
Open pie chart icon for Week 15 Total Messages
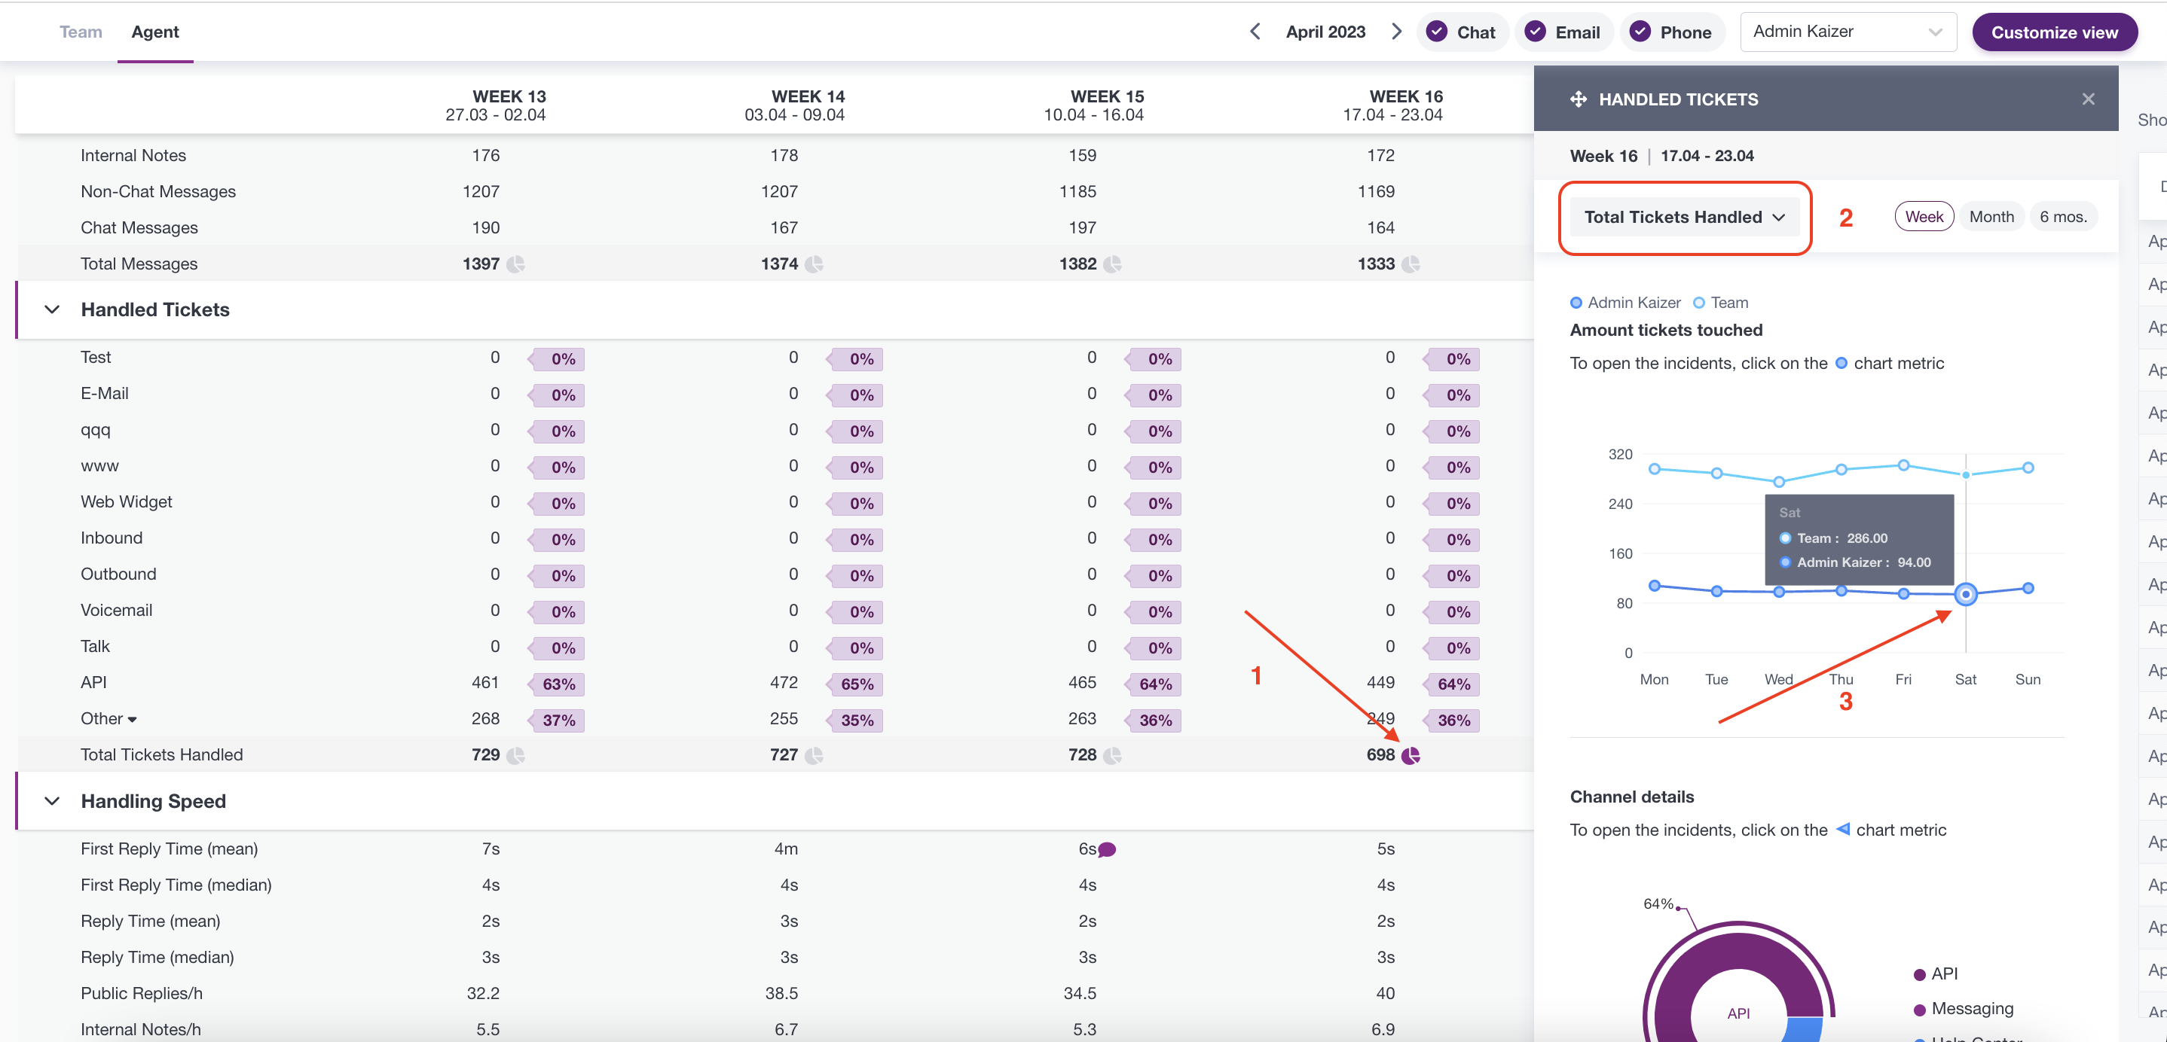pos(1112,264)
